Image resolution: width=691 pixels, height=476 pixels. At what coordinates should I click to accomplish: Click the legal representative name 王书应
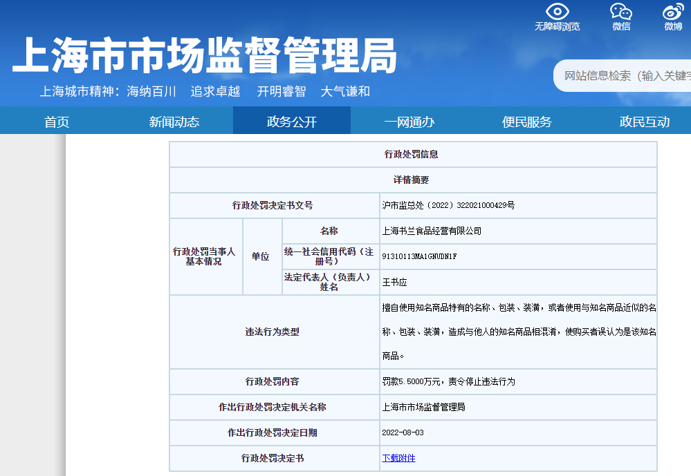click(x=395, y=282)
